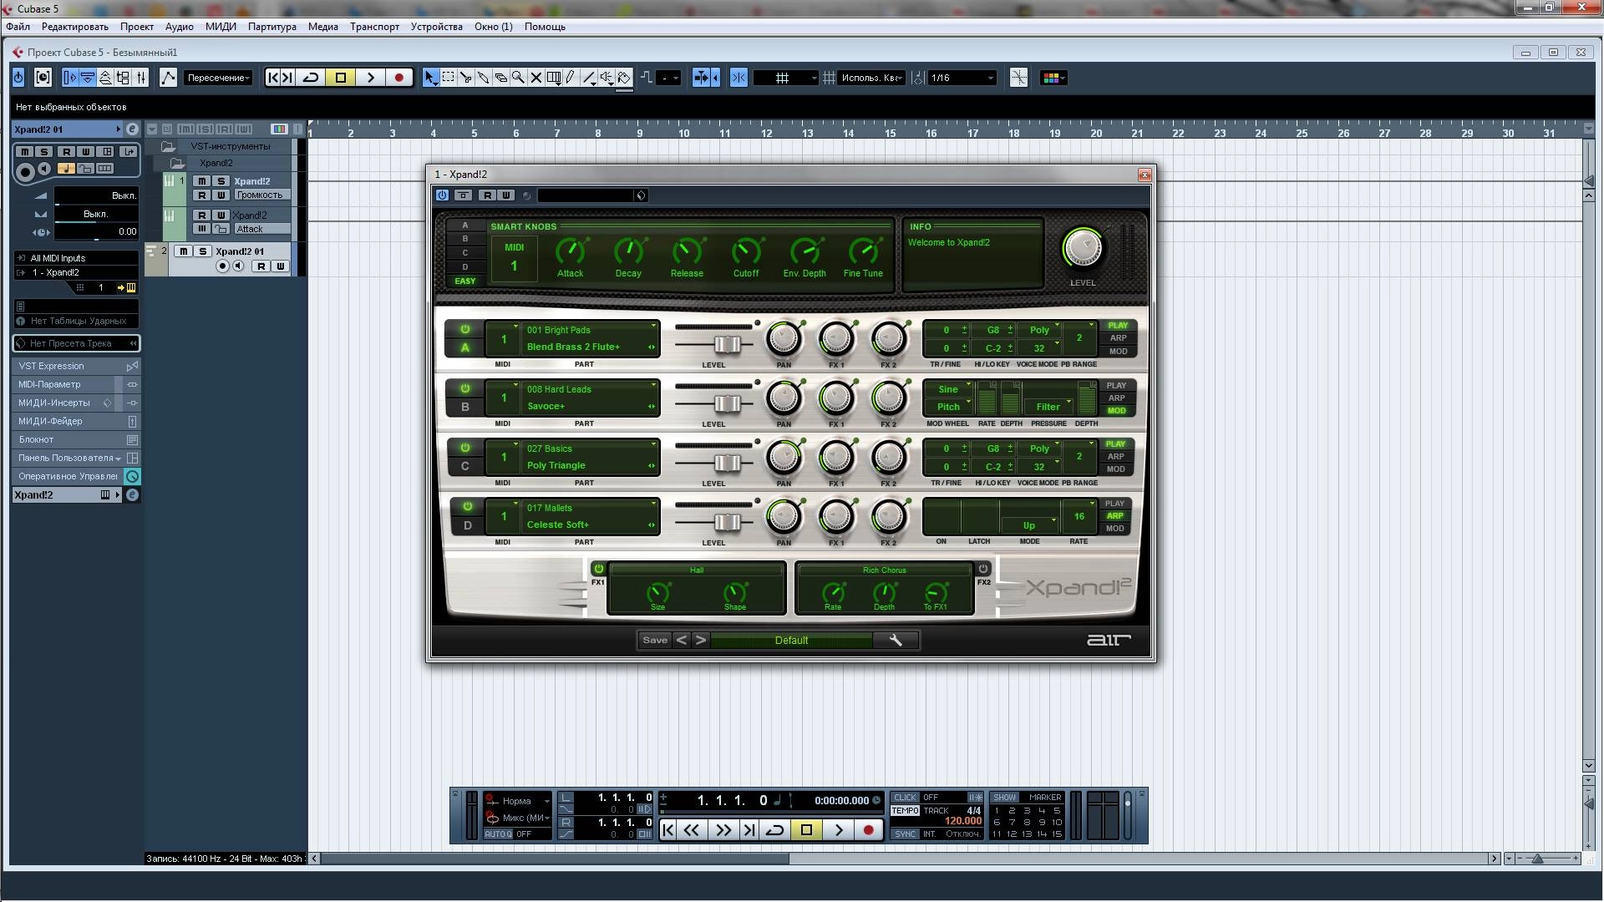Image resolution: width=1604 pixels, height=902 pixels.
Task: Open the Mixer window button
Action: 141,78
